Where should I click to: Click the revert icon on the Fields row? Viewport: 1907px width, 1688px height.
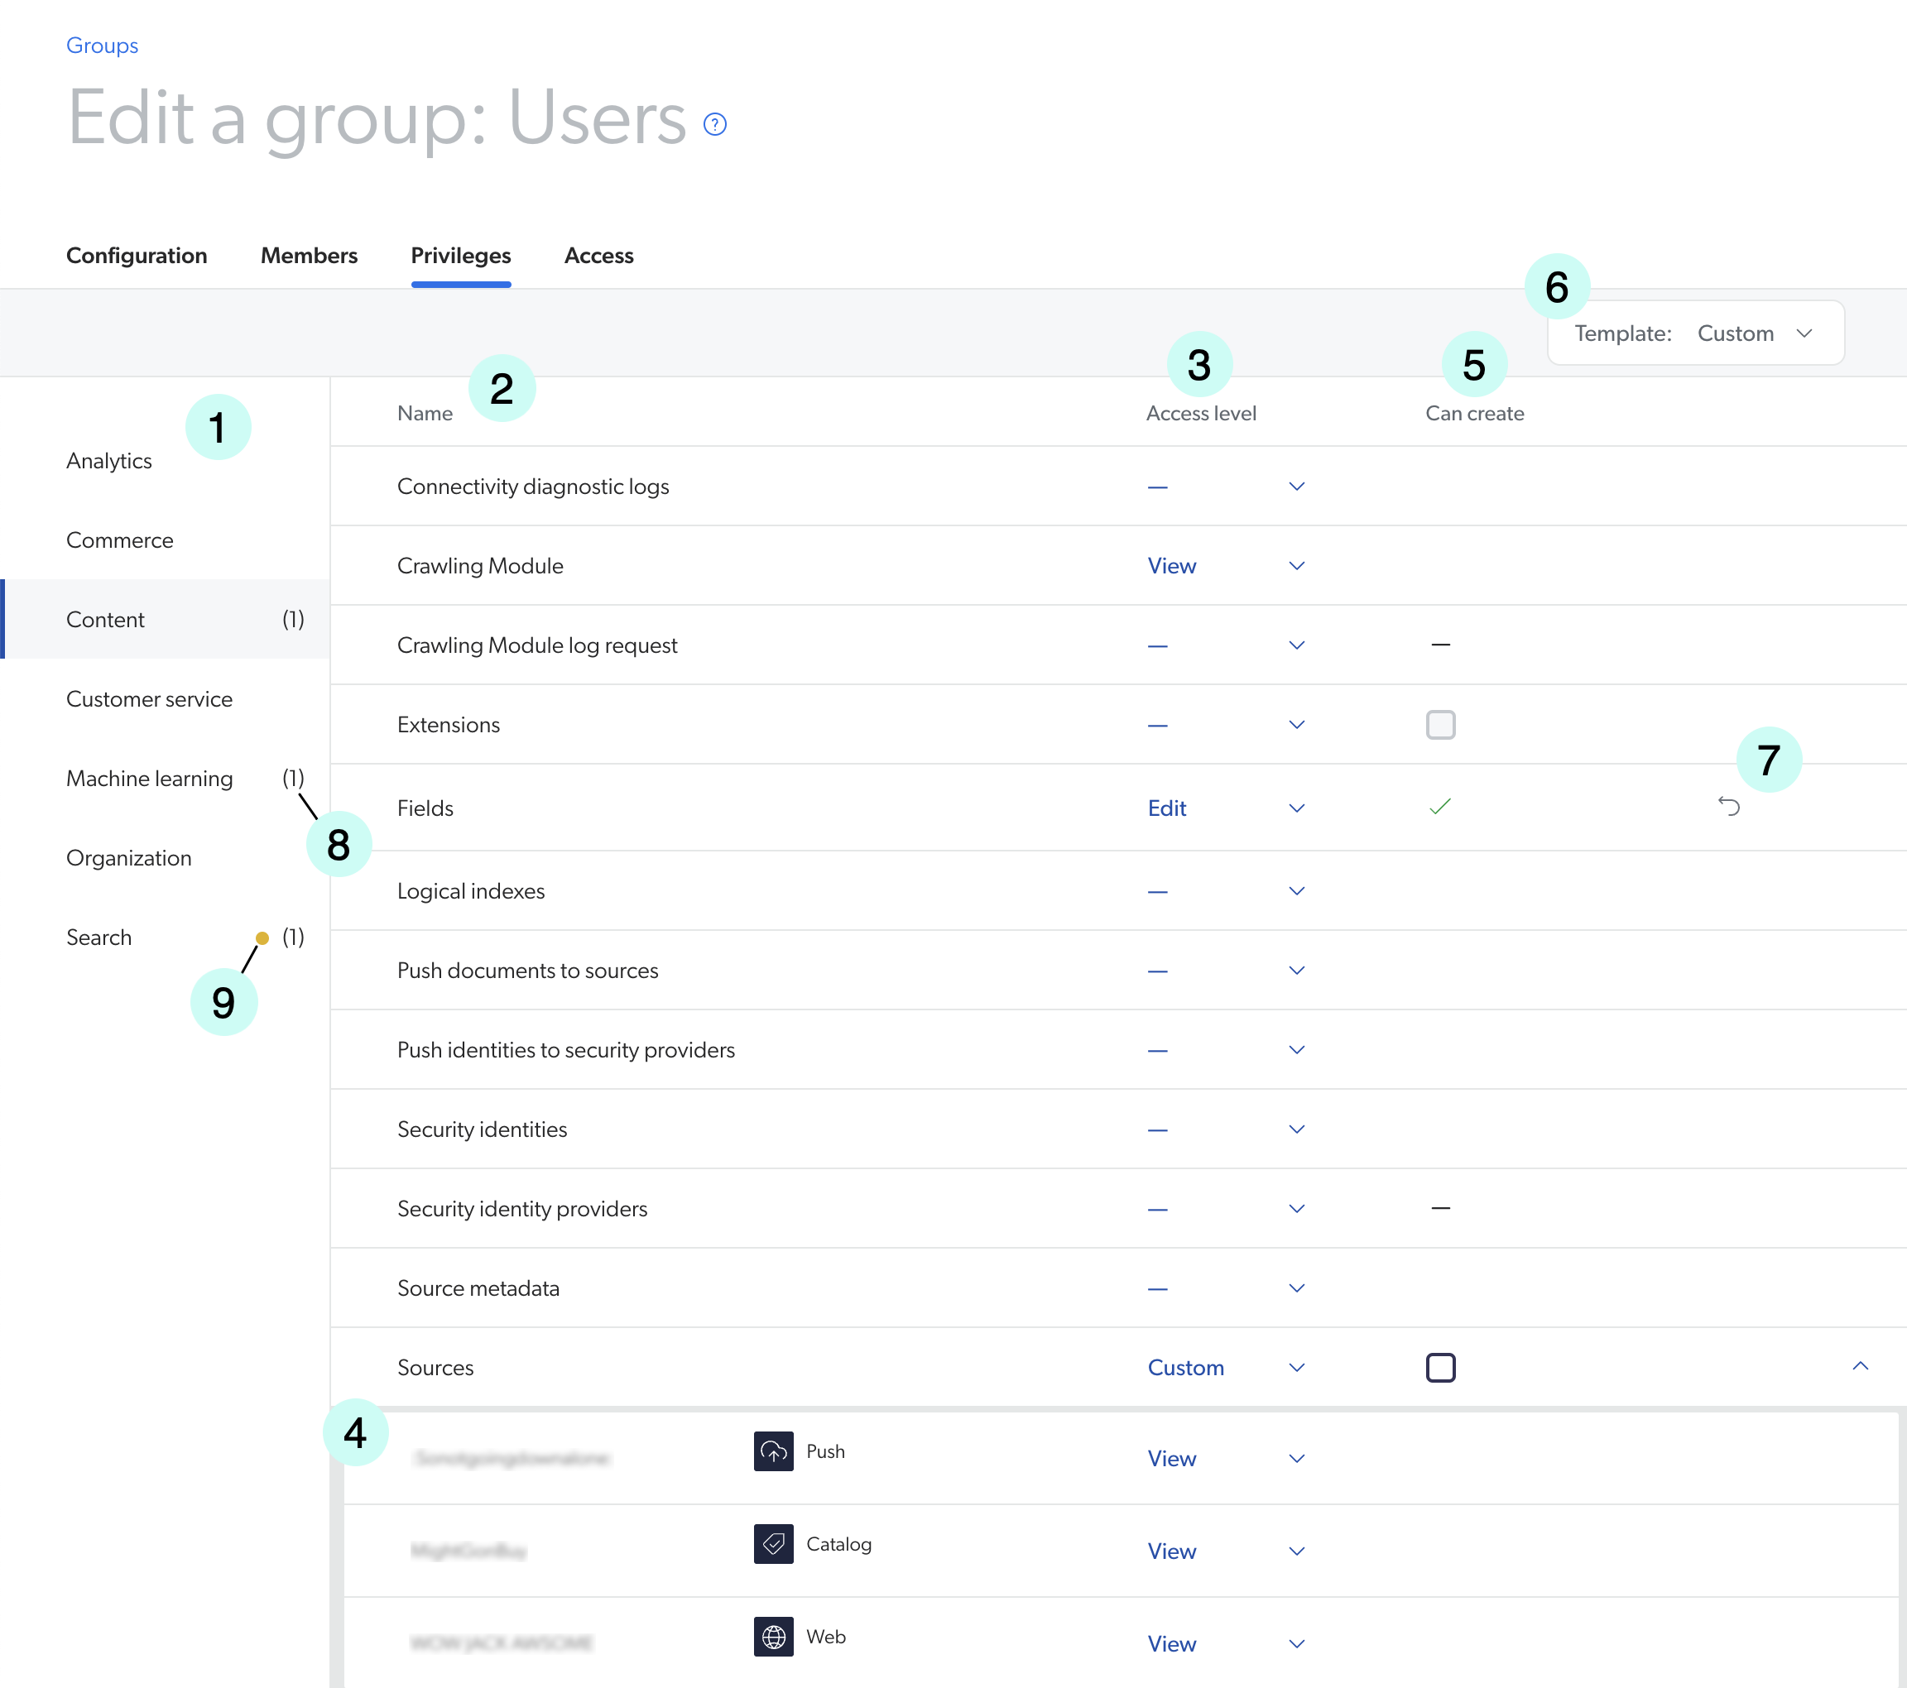point(1732,806)
